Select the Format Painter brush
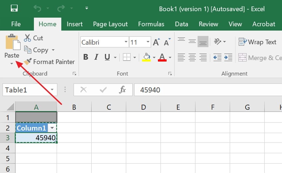 pos(28,62)
